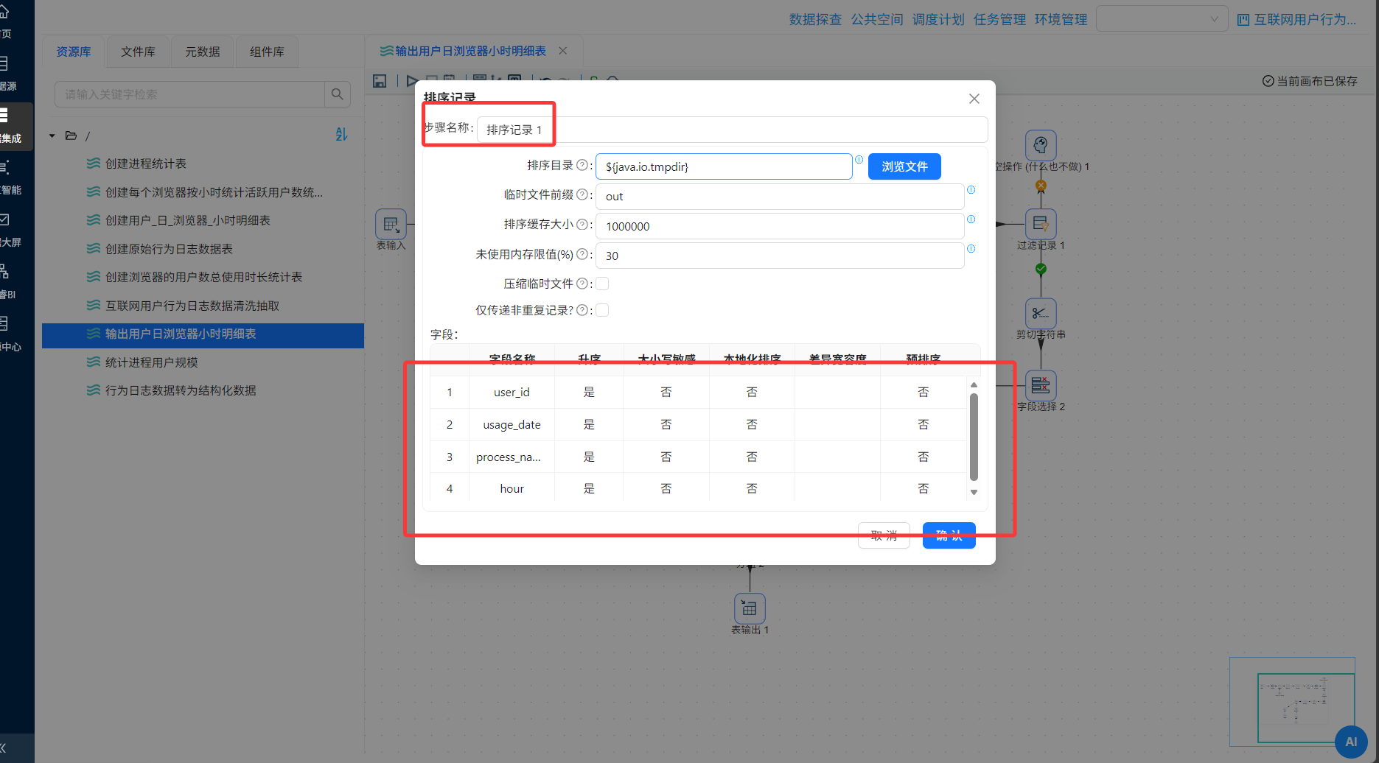Select the 字段选择 2 node on canvas

pos(1041,385)
